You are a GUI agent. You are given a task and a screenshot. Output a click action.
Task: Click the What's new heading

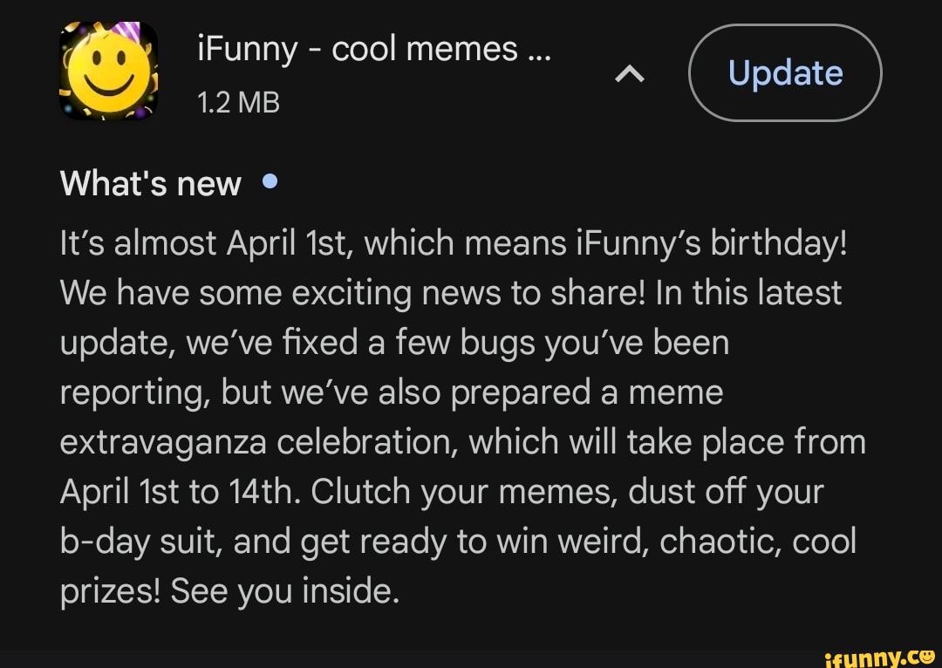point(149,183)
